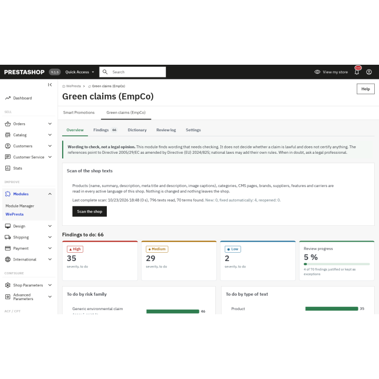Open the user profile icon
This screenshot has width=379, height=379.
[x=369, y=72]
